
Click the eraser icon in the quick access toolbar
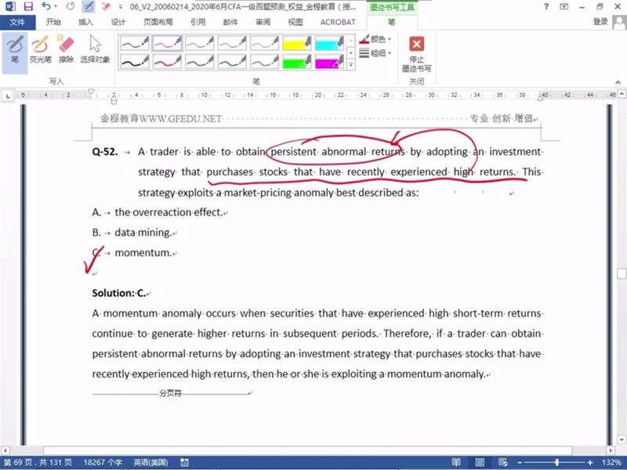point(106,6)
